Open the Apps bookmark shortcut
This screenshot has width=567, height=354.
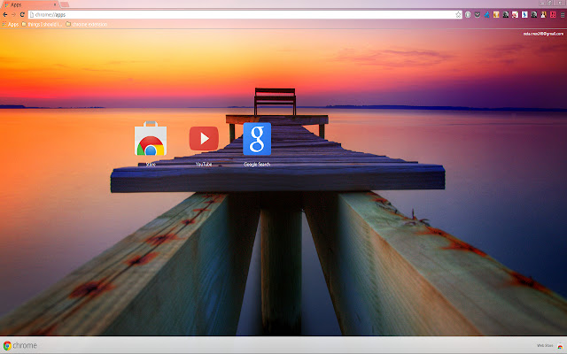10,24
